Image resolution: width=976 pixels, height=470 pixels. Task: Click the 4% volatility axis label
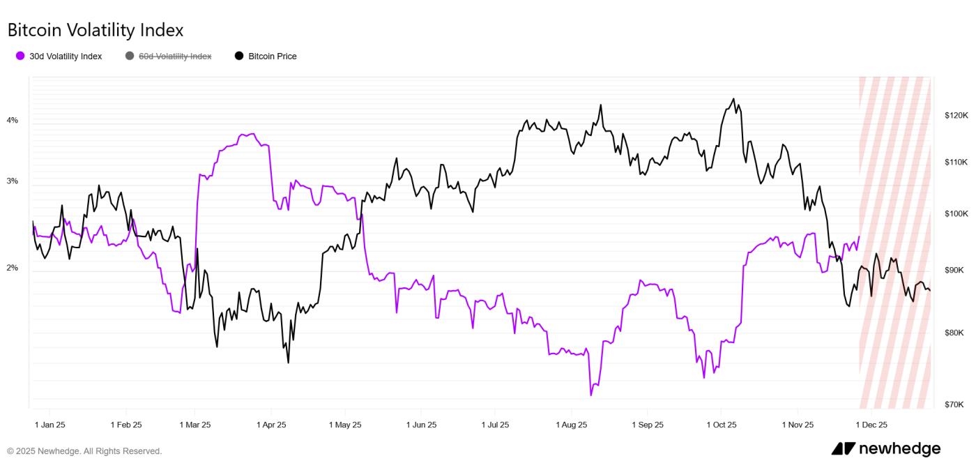[13, 121]
